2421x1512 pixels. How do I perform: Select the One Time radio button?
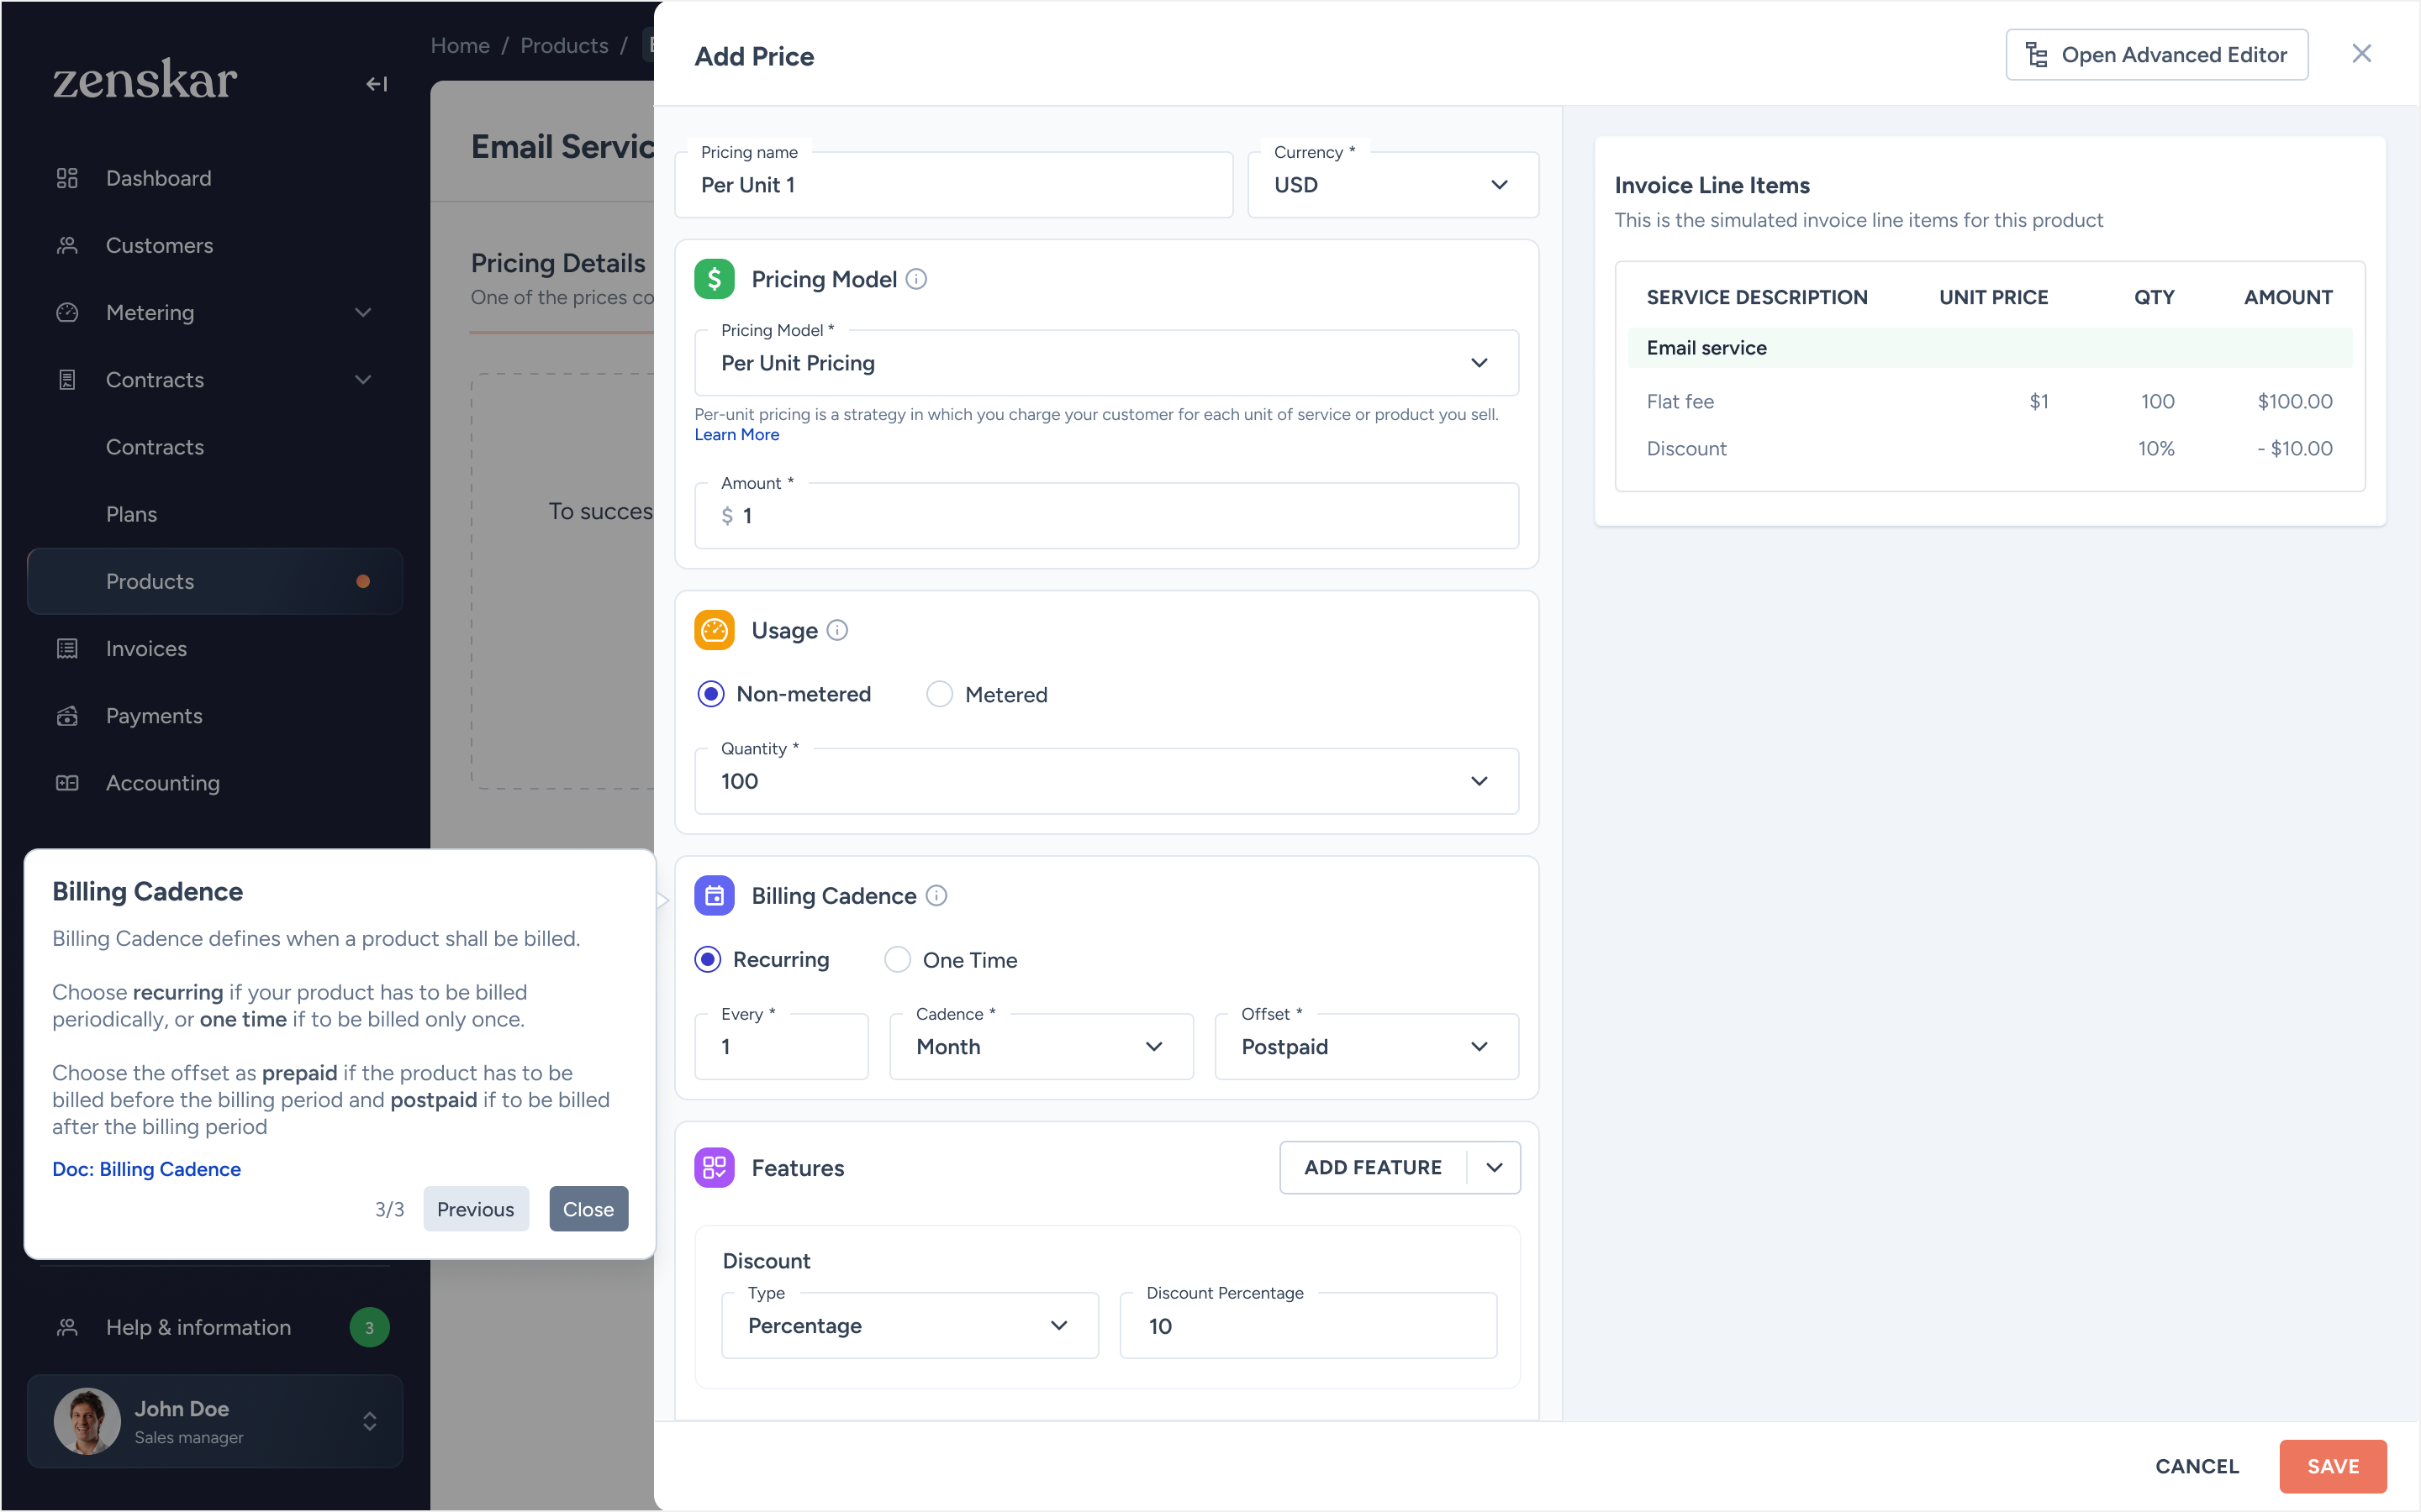point(898,960)
